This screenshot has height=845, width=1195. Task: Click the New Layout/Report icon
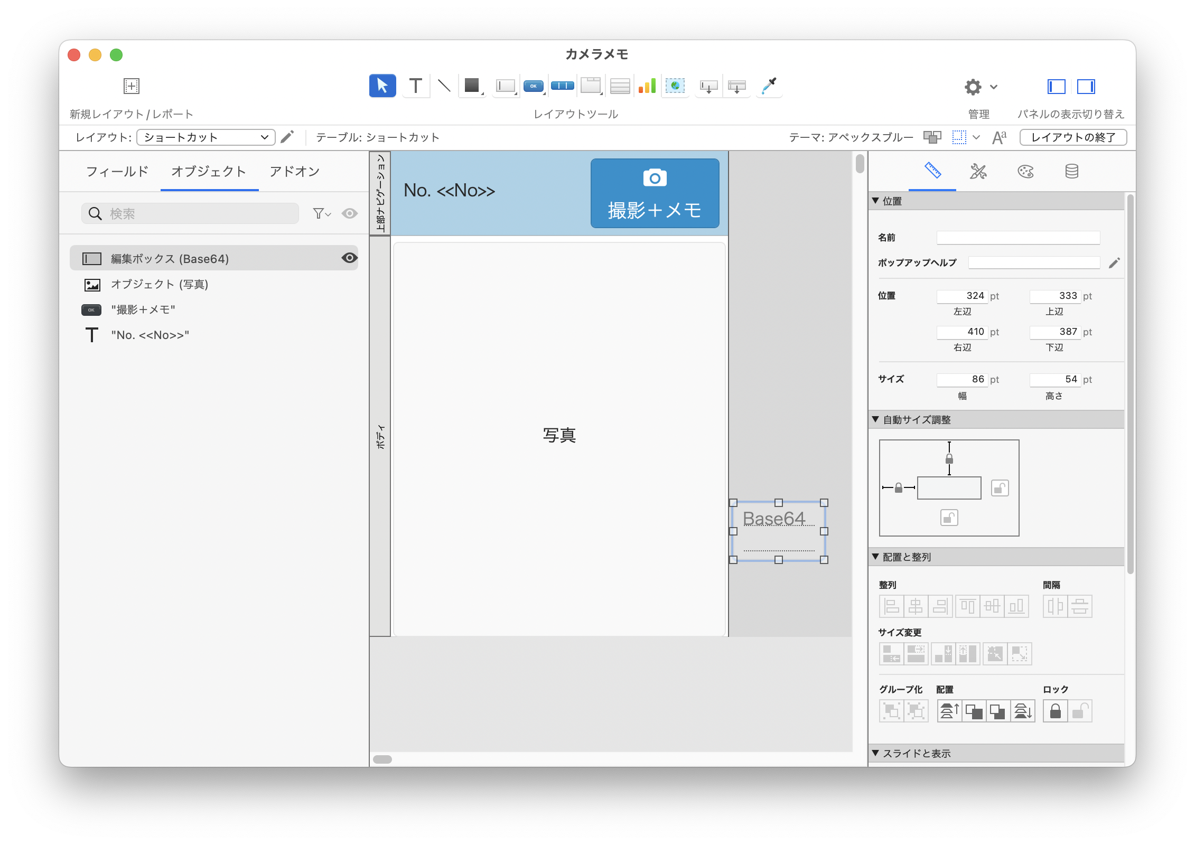[131, 86]
